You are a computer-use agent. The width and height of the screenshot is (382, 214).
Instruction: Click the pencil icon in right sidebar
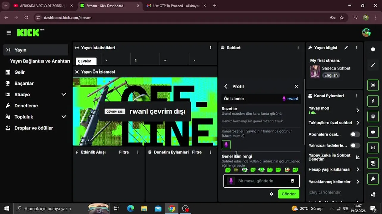(373, 65)
